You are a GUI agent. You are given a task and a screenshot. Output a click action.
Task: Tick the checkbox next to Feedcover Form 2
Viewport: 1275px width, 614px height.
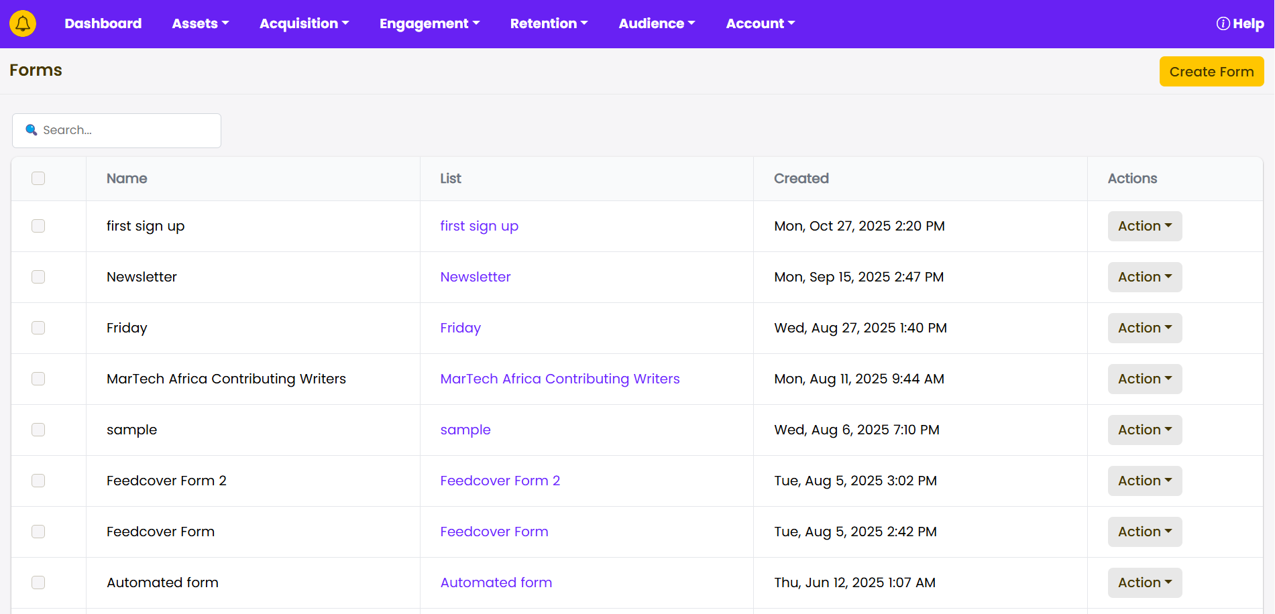[38, 481]
